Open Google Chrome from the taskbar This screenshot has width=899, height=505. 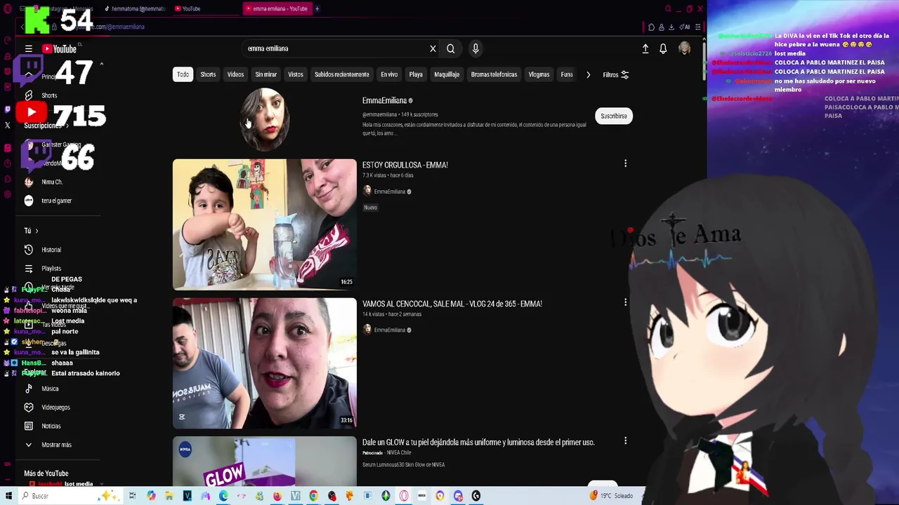[x=313, y=496]
